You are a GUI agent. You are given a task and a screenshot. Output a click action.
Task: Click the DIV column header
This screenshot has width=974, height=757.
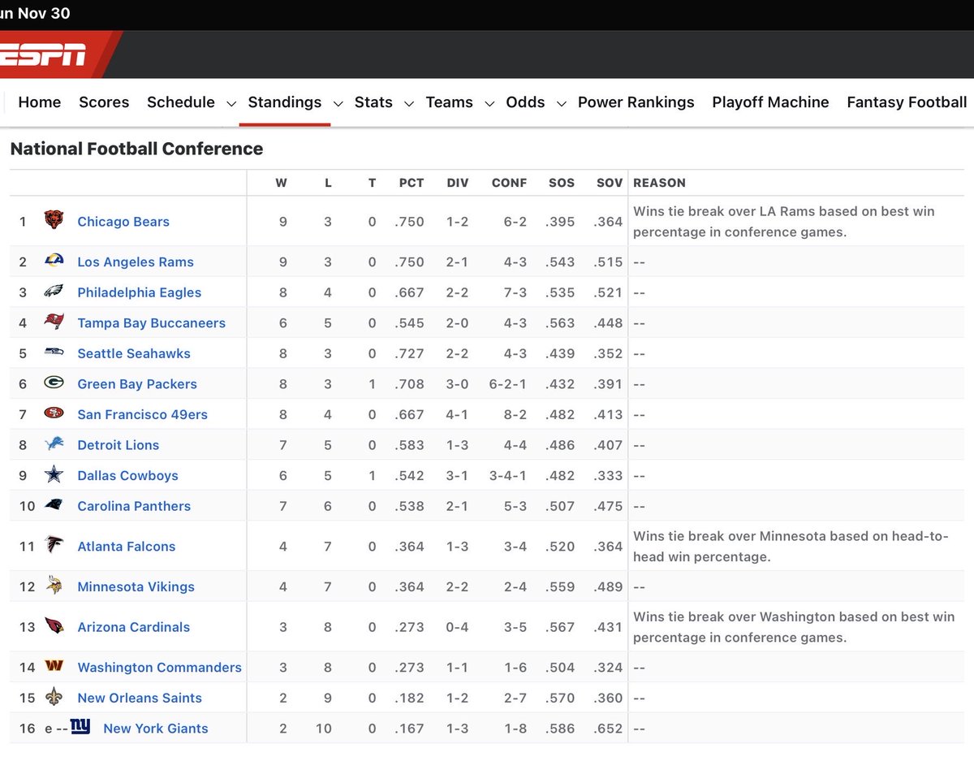(x=458, y=183)
